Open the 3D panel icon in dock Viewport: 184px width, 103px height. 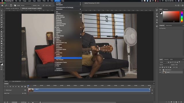pyautogui.click(x=157, y=26)
